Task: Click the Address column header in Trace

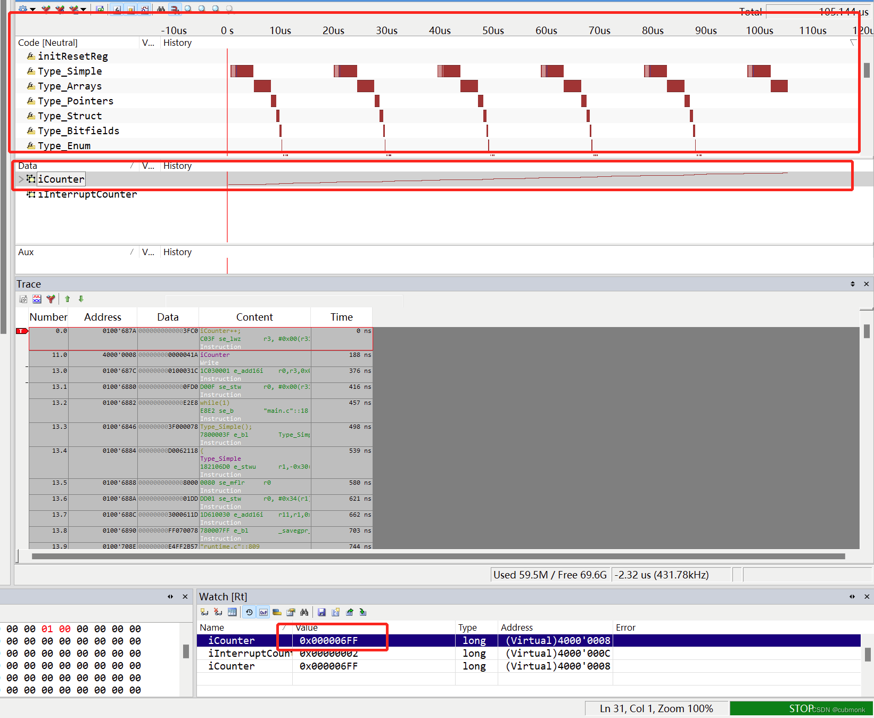Action: [103, 317]
